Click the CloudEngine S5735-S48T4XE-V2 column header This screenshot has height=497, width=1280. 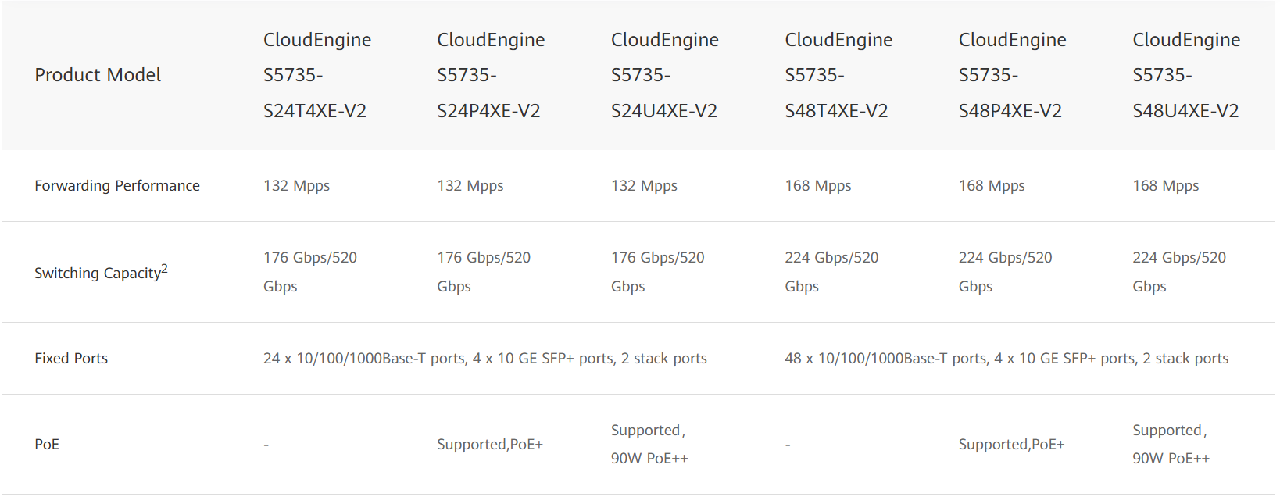click(838, 75)
